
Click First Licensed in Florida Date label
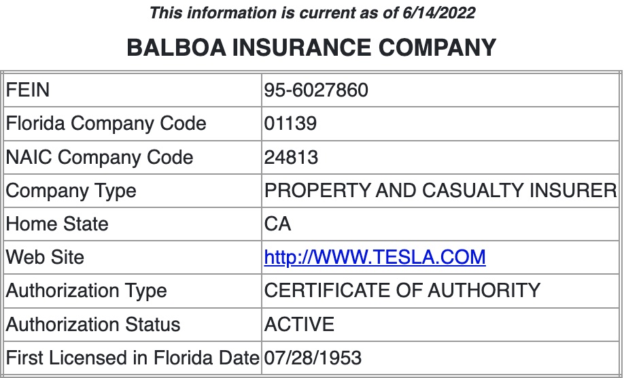pyautogui.click(x=133, y=358)
